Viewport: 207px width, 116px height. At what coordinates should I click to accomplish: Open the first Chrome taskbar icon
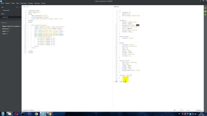point(36,114)
